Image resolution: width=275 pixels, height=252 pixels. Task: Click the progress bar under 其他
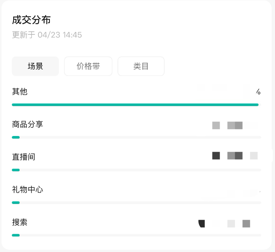(x=135, y=105)
